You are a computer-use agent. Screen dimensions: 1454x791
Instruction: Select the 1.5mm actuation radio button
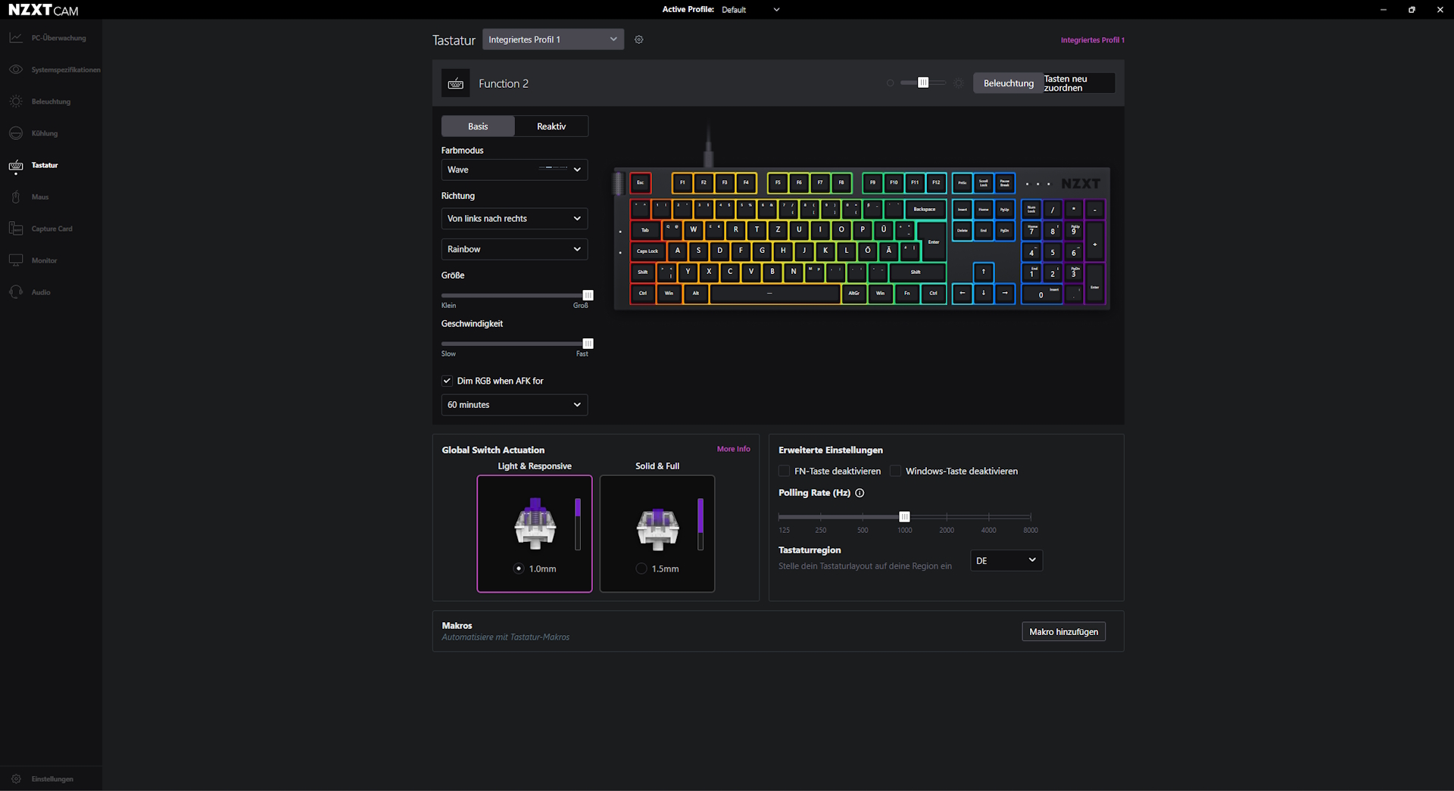point(641,568)
